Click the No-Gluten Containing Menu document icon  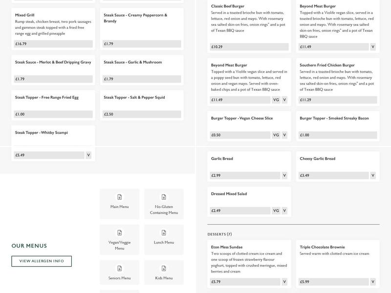pyautogui.click(x=164, y=197)
